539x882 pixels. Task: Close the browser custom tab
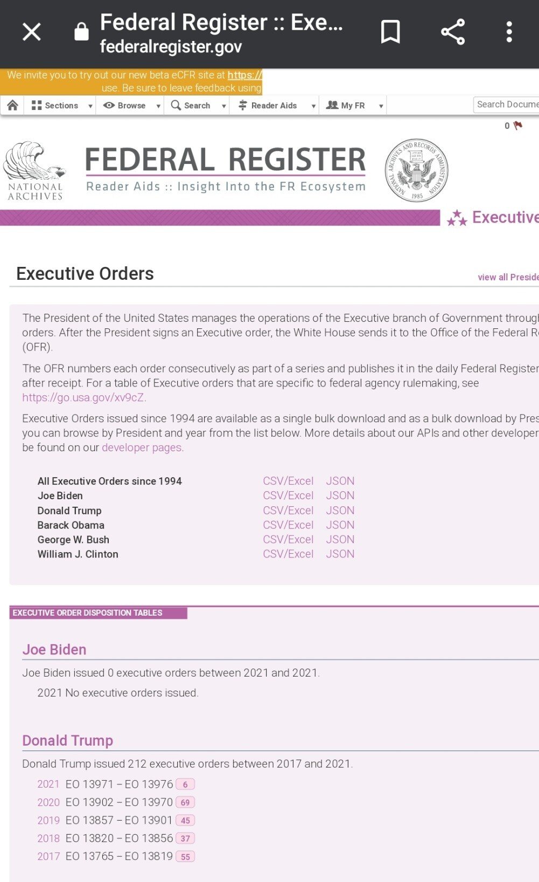32,32
